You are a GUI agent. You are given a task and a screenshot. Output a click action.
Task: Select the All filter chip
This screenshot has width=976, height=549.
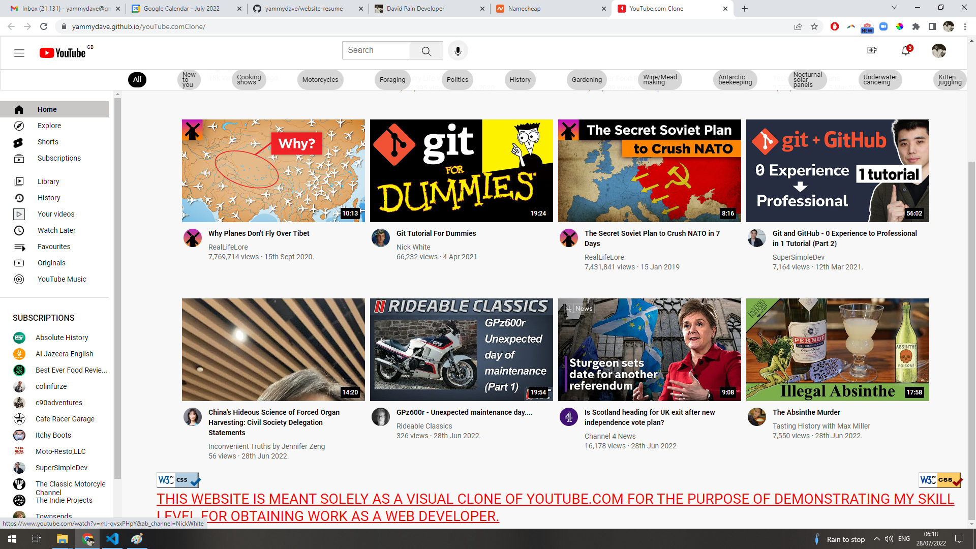click(137, 79)
